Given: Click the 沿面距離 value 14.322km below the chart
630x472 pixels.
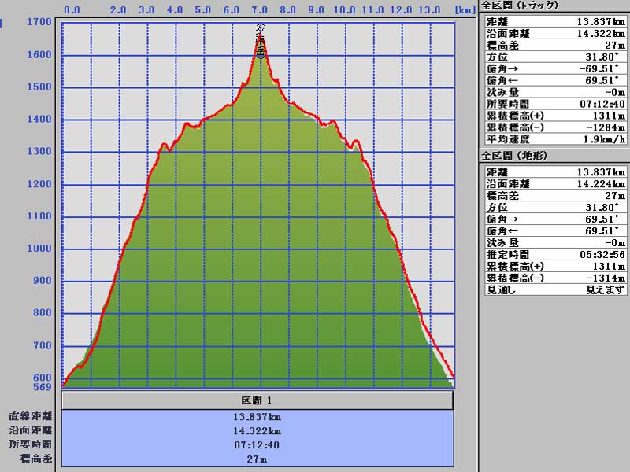Looking at the screenshot, I should tap(258, 430).
